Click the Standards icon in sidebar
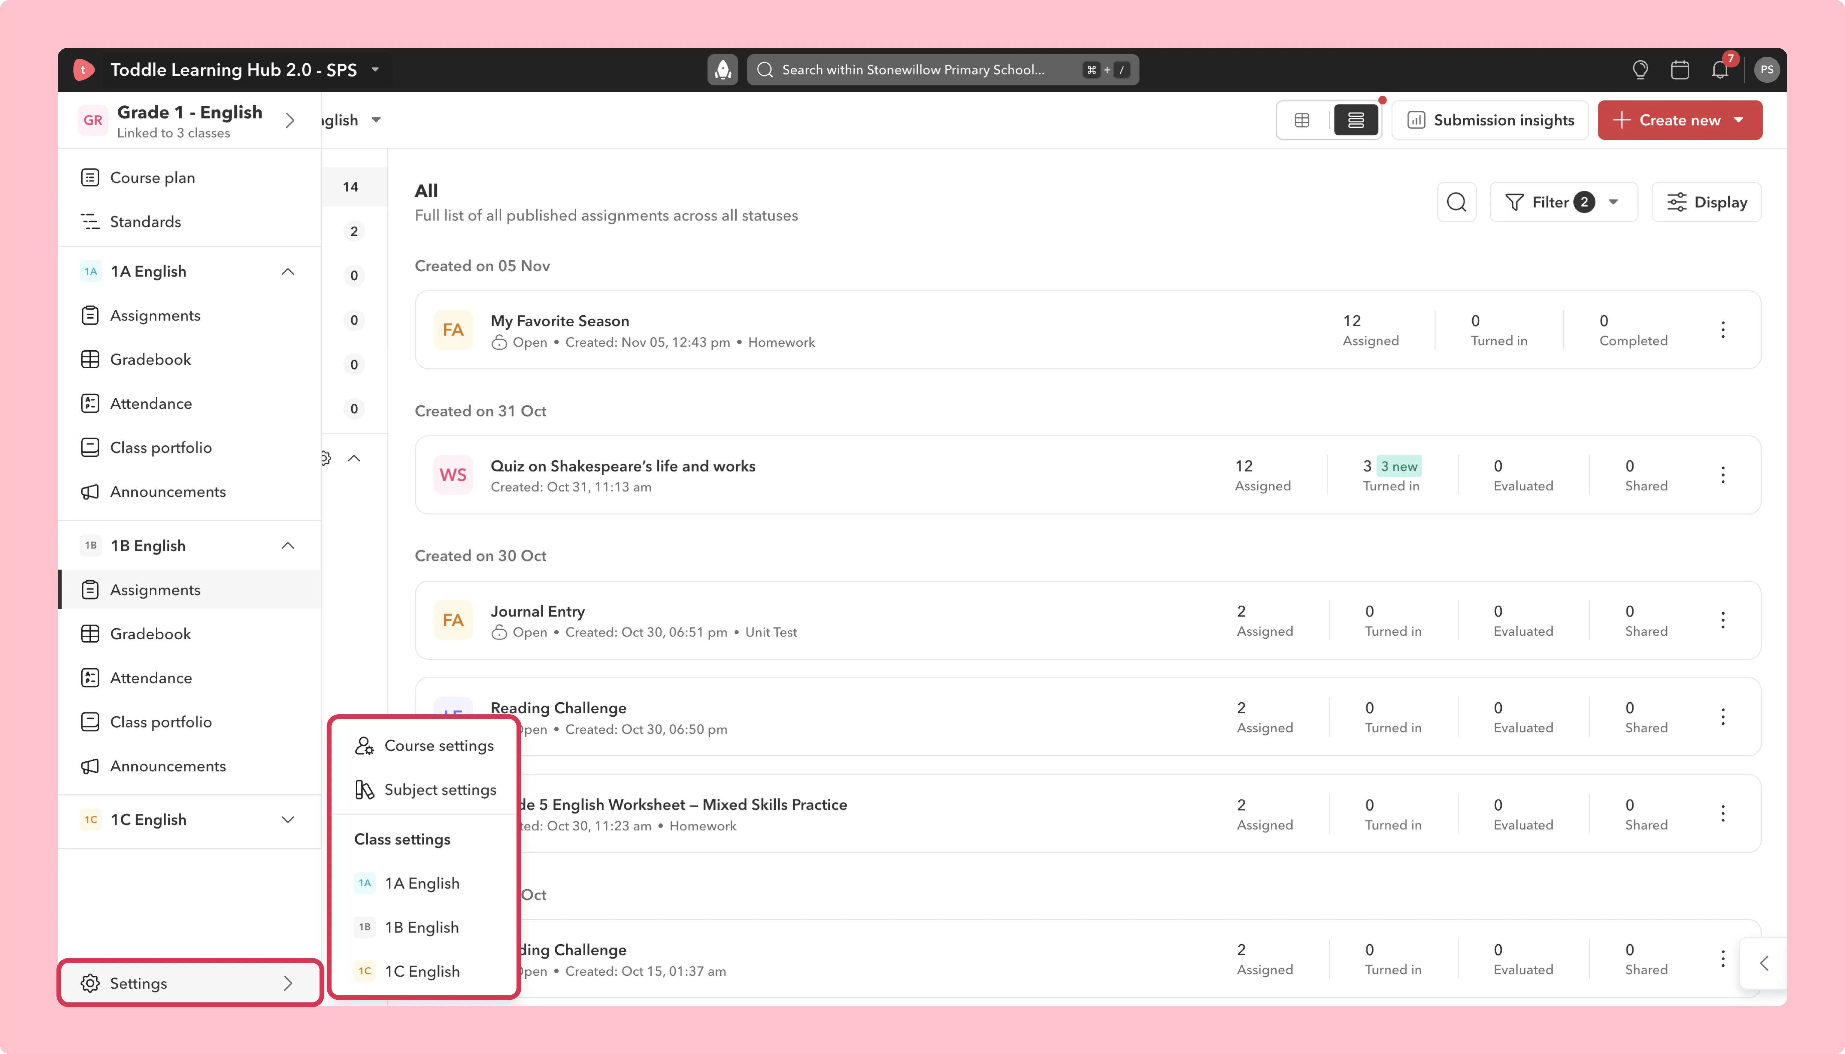Image resolution: width=1845 pixels, height=1054 pixels. (x=90, y=221)
